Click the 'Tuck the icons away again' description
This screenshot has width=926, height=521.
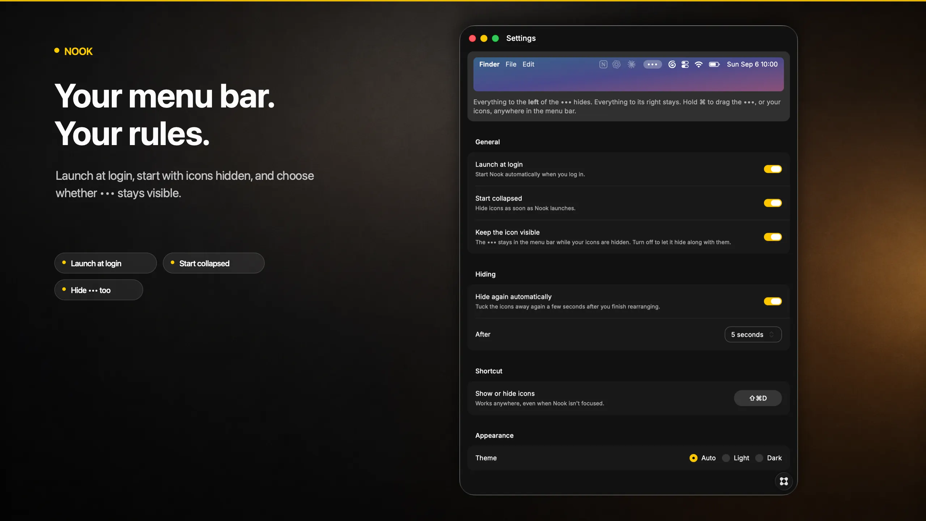tap(568, 307)
